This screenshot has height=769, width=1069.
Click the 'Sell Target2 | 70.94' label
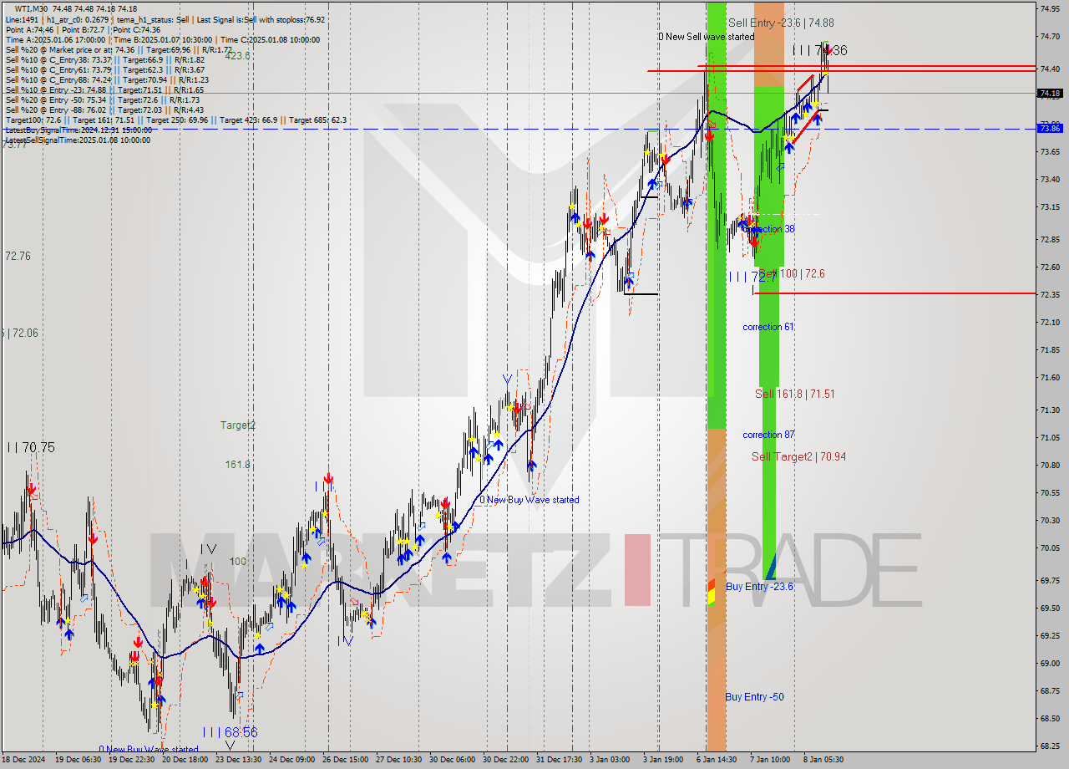click(x=798, y=456)
